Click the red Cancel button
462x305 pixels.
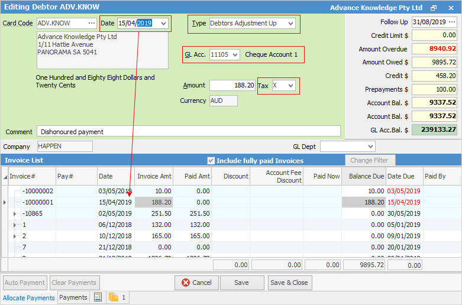[196, 283]
